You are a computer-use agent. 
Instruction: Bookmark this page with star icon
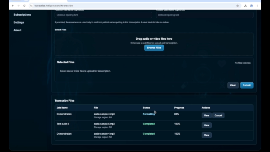238,5
